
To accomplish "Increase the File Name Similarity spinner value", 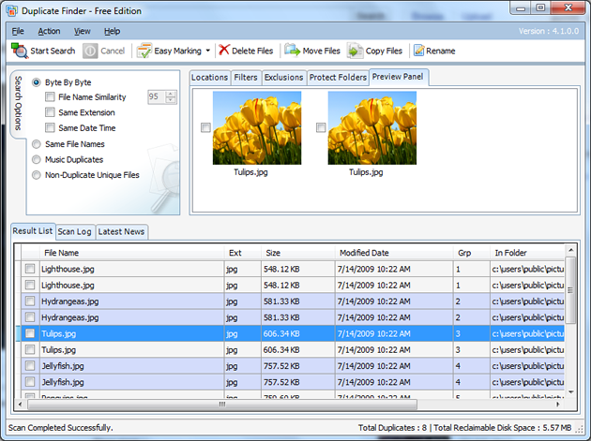I will [170, 94].
